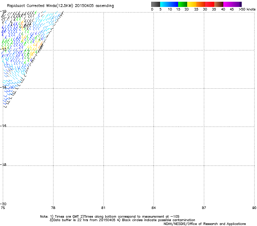Click the note 'Black circles indicate possible contamination'
The height and width of the screenshot is (226, 257).
point(158,220)
